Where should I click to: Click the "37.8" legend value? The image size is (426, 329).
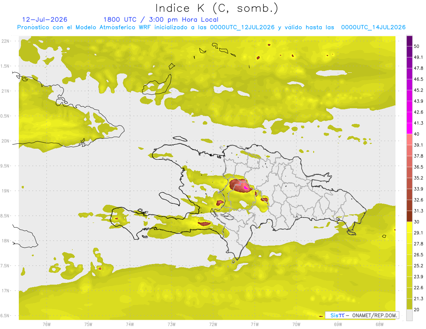(x=419, y=156)
